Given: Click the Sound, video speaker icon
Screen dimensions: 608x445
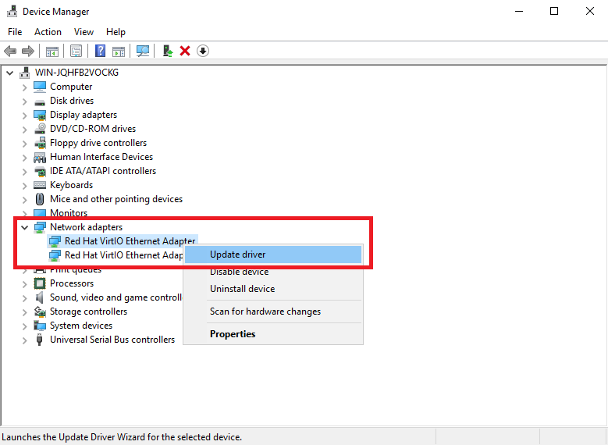Looking at the screenshot, I should tap(40, 297).
